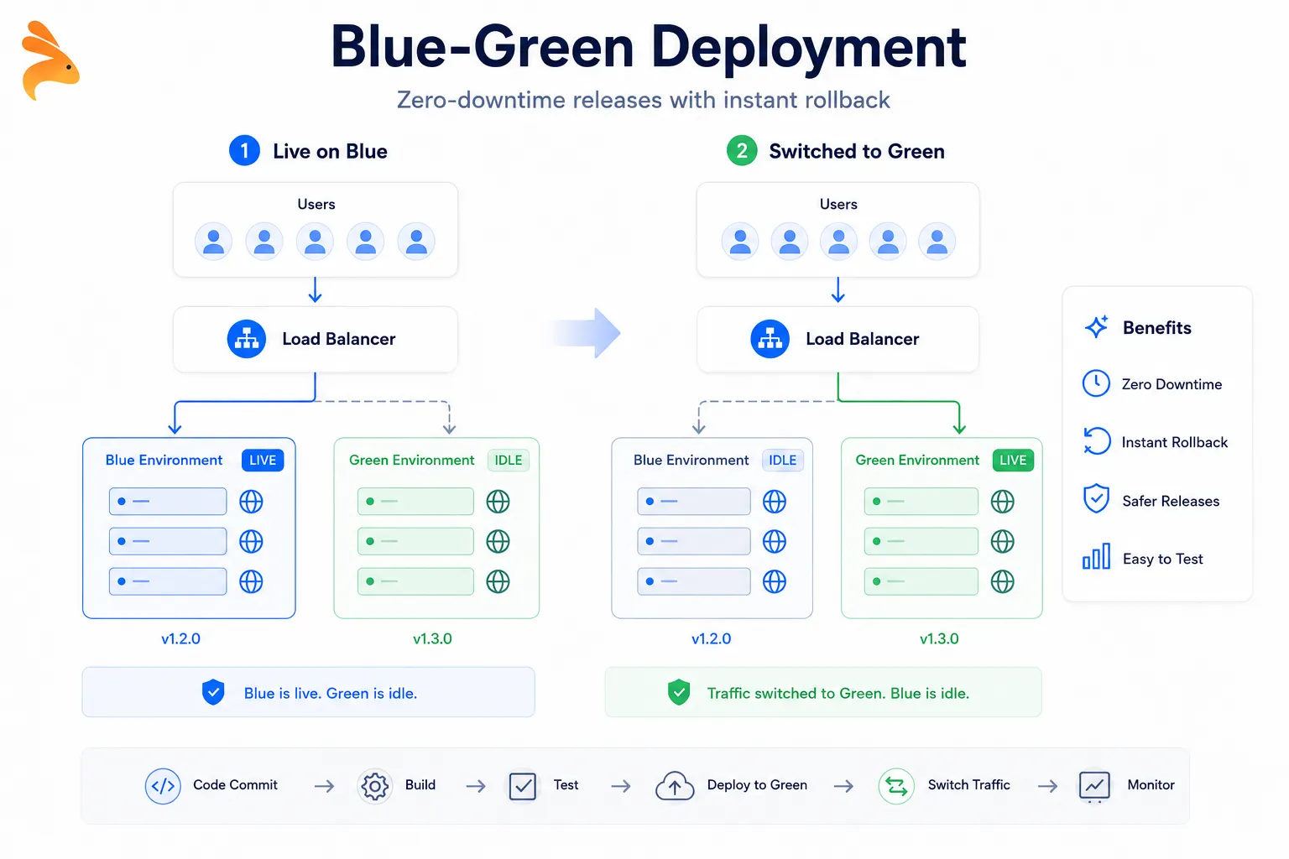Click the Safer Releases shield icon
The width and height of the screenshot is (1289, 859).
pos(1096,498)
